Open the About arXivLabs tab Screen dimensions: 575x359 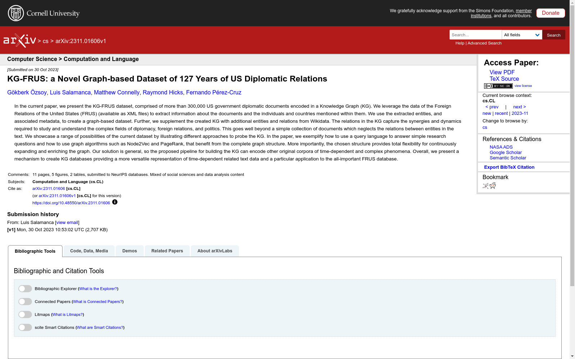[x=215, y=251]
